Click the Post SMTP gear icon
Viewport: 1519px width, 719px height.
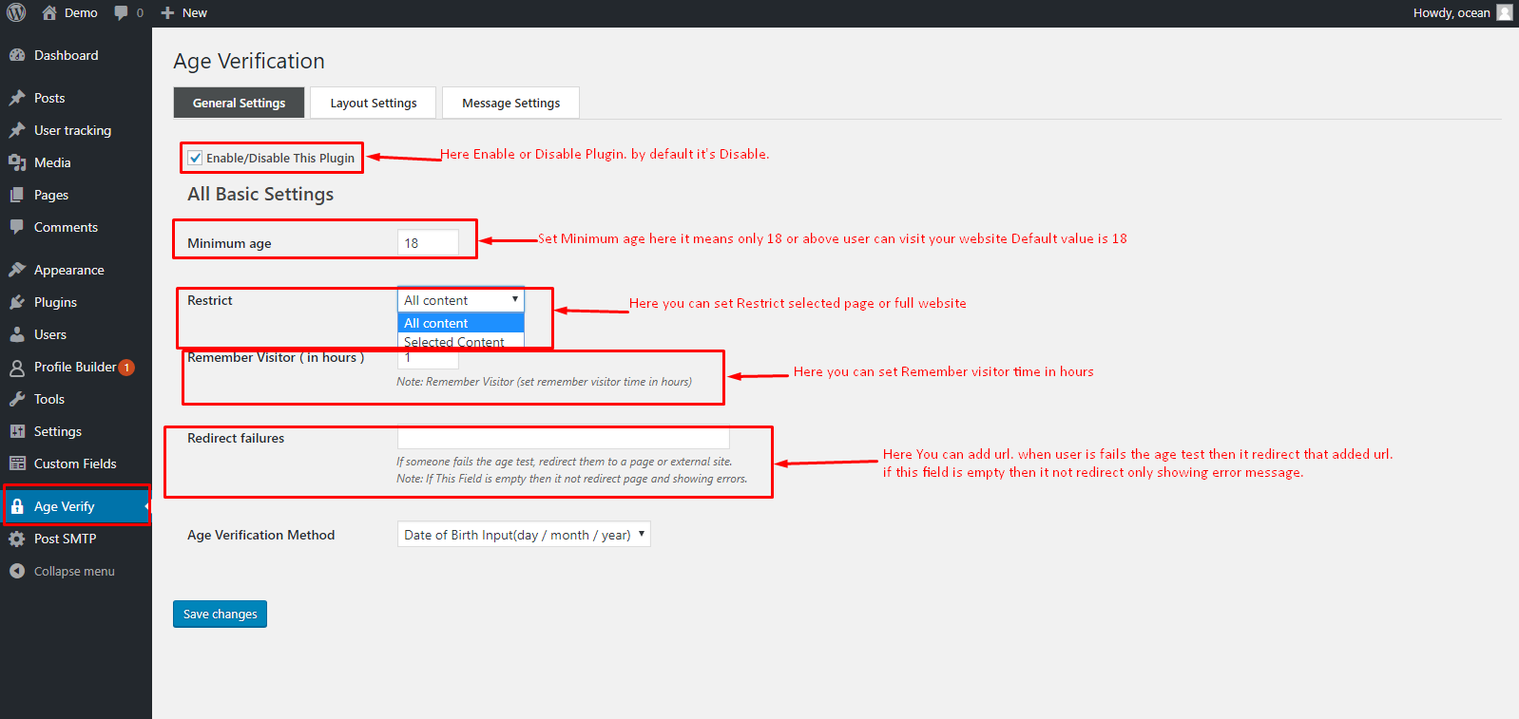pos(17,539)
